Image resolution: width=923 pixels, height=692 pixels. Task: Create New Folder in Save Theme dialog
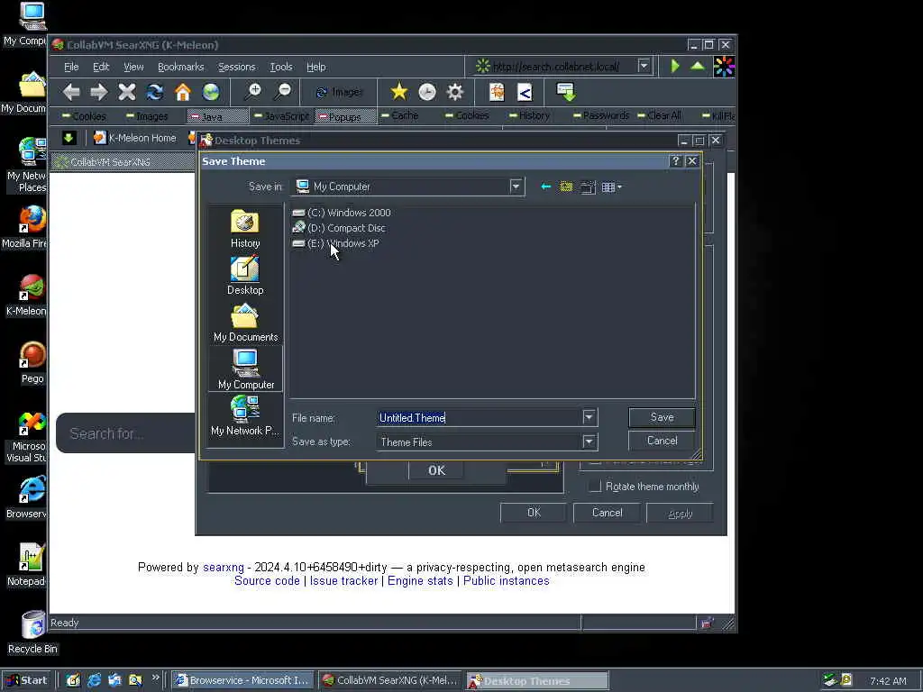pos(588,187)
